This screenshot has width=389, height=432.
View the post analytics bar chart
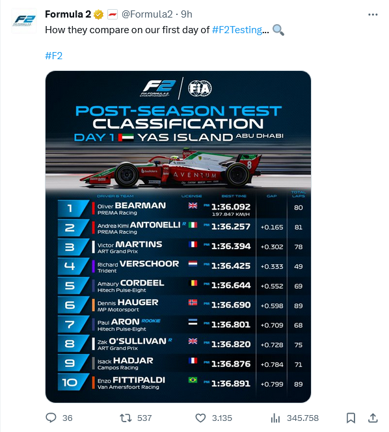click(x=275, y=418)
